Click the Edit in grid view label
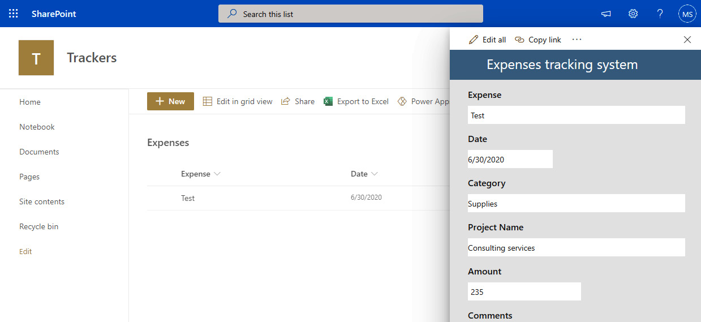Image resolution: width=701 pixels, height=322 pixels. tap(244, 102)
